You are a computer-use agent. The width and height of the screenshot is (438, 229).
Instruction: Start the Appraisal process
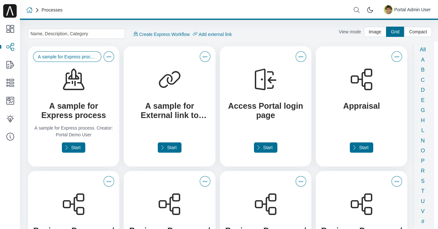pos(361,148)
